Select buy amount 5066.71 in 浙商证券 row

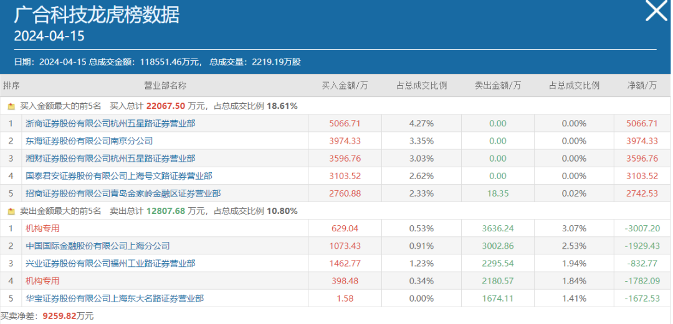point(345,123)
